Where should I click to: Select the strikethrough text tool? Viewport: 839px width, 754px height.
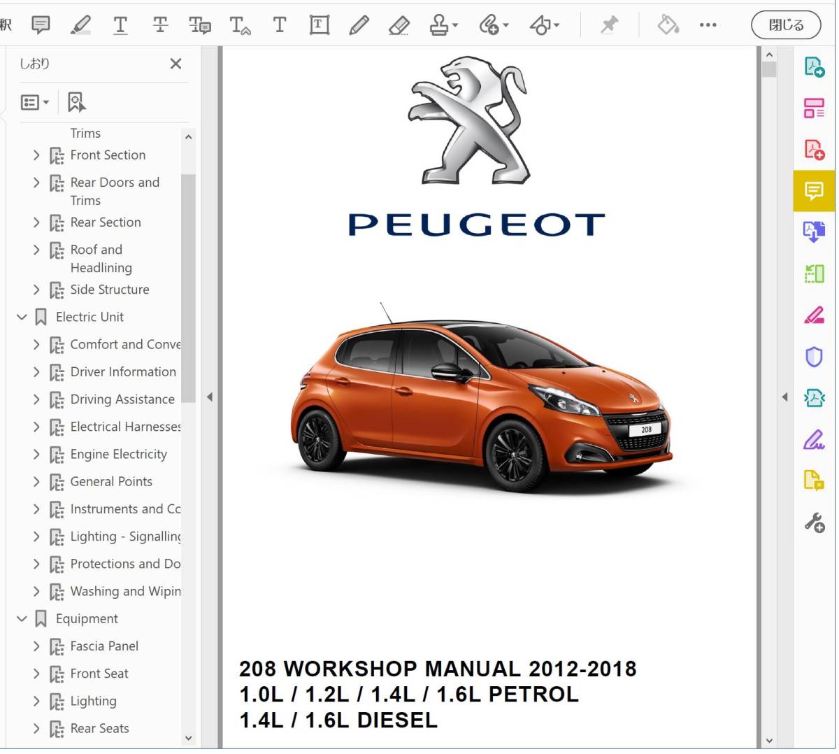tap(160, 25)
